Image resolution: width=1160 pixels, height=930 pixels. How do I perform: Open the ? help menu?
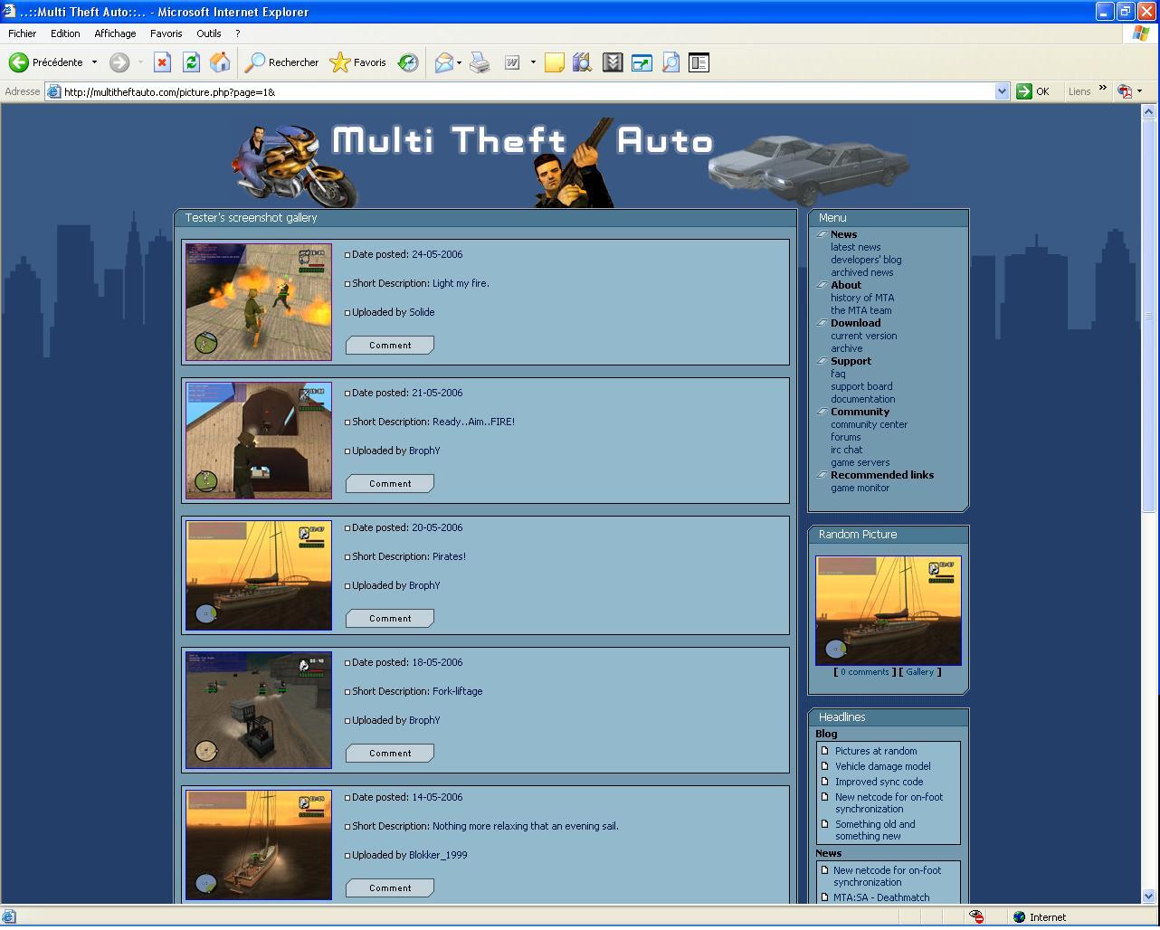pyautogui.click(x=237, y=33)
